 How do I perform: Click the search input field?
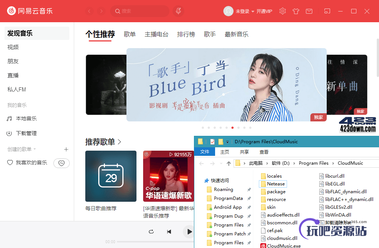point(140,11)
